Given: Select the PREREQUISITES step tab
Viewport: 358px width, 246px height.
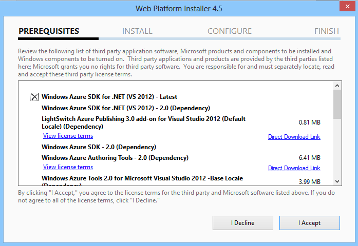Looking at the screenshot, I should pyautogui.click(x=49, y=31).
